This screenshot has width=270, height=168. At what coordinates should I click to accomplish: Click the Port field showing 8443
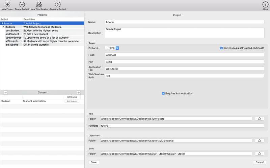tap(184, 62)
